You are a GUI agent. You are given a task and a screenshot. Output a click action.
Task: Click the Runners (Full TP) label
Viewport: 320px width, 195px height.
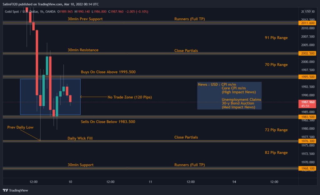pyautogui.click(x=190, y=19)
